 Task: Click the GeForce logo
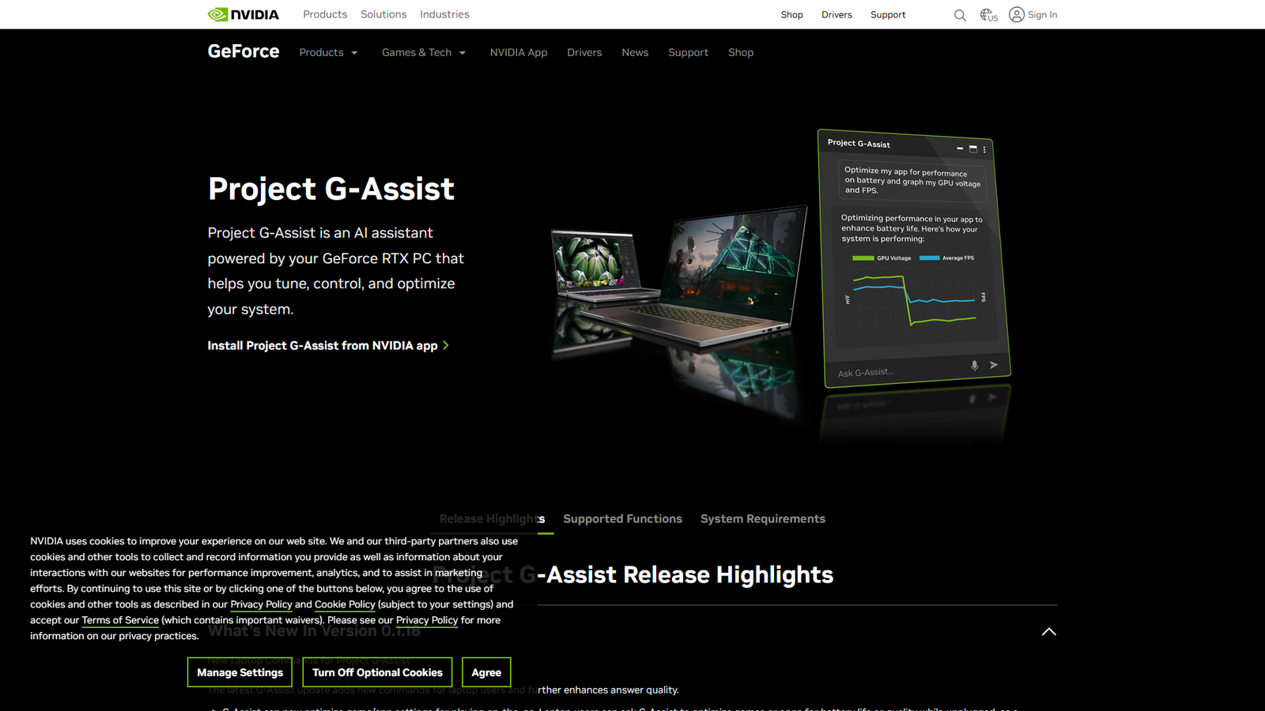point(243,51)
